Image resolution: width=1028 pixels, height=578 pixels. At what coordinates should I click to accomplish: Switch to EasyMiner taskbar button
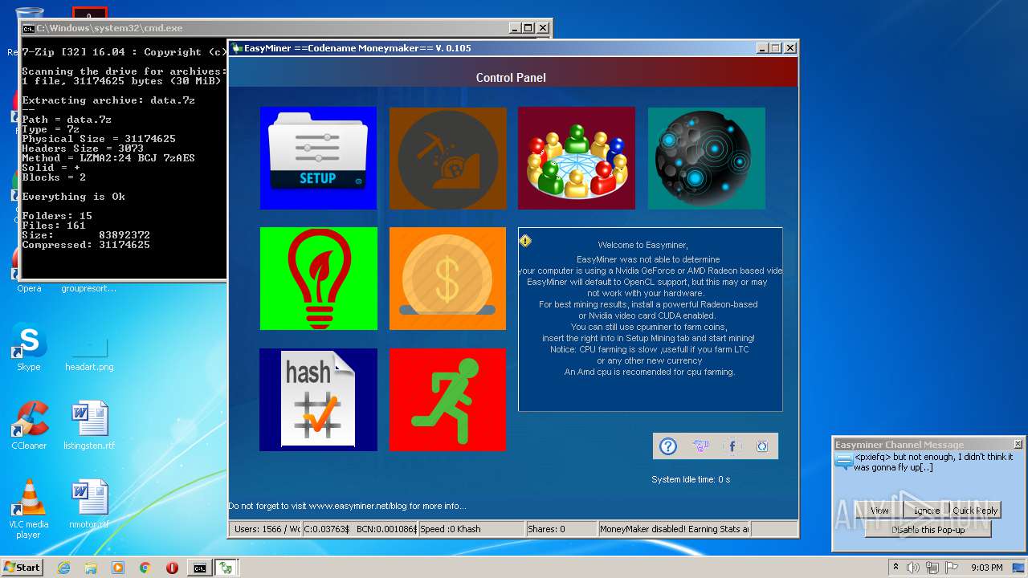point(226,568)
